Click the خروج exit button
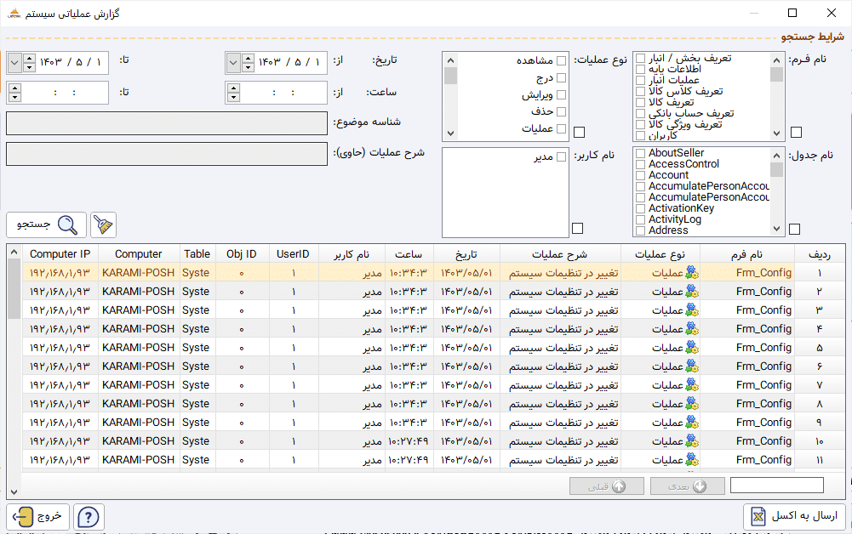 pyautogui.click(x=38, y=517)
